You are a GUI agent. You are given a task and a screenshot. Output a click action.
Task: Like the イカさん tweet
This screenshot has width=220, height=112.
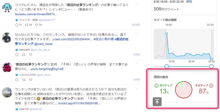point(31,80)
